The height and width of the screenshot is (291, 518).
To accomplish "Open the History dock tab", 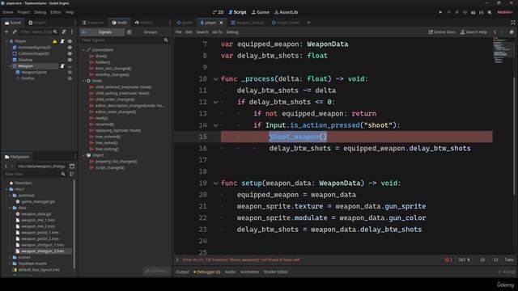I will (x=144, y=23).
